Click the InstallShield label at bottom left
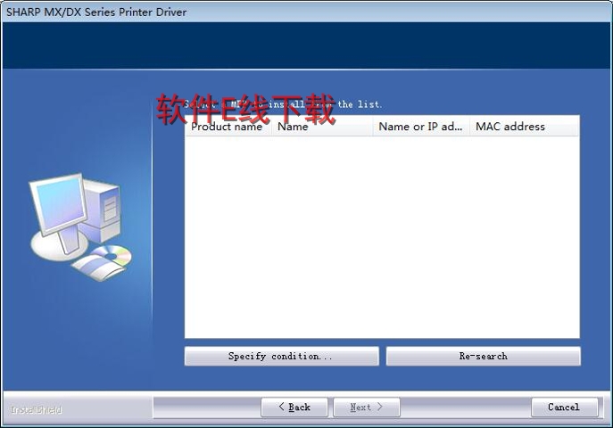This screenshot has width=613, height=428. (x=36, y=410)
